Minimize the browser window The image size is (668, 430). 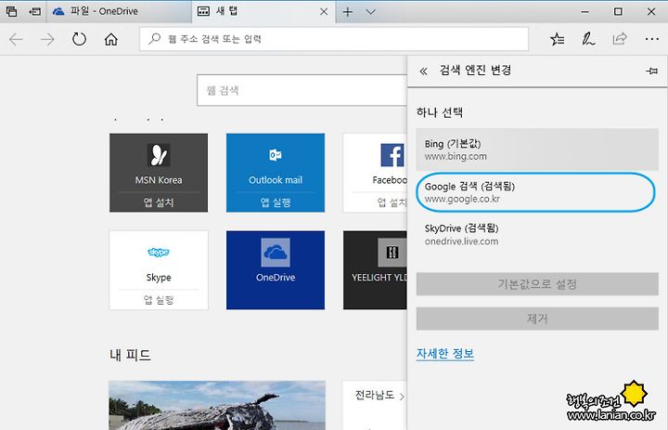click(585, 12)
